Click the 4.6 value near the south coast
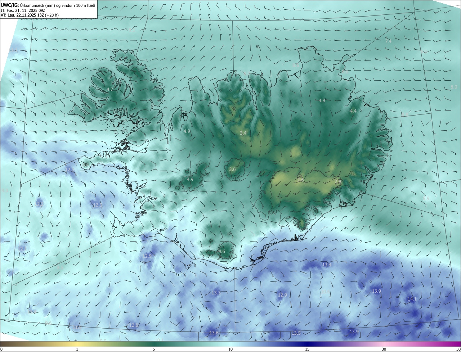 coord(222,252)
